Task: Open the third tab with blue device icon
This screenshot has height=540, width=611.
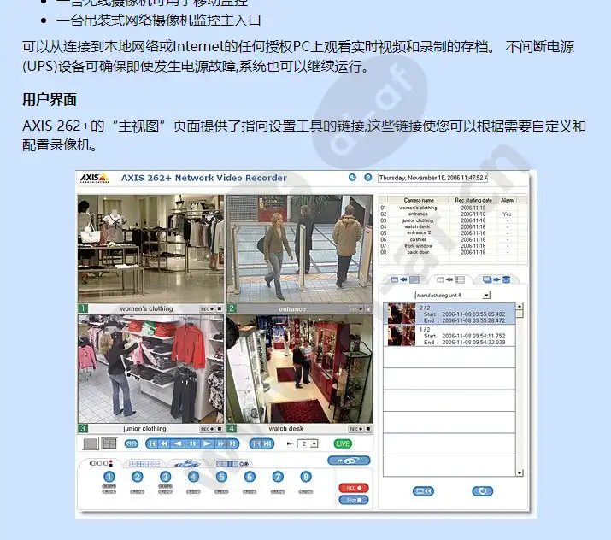Action: pos(187,464)
